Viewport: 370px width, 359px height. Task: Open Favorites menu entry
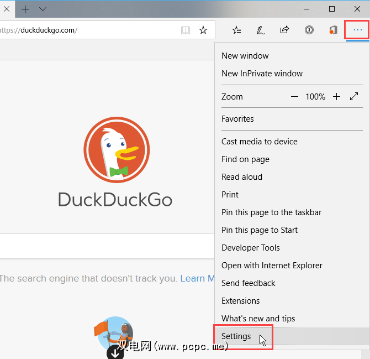pos(292,119)
